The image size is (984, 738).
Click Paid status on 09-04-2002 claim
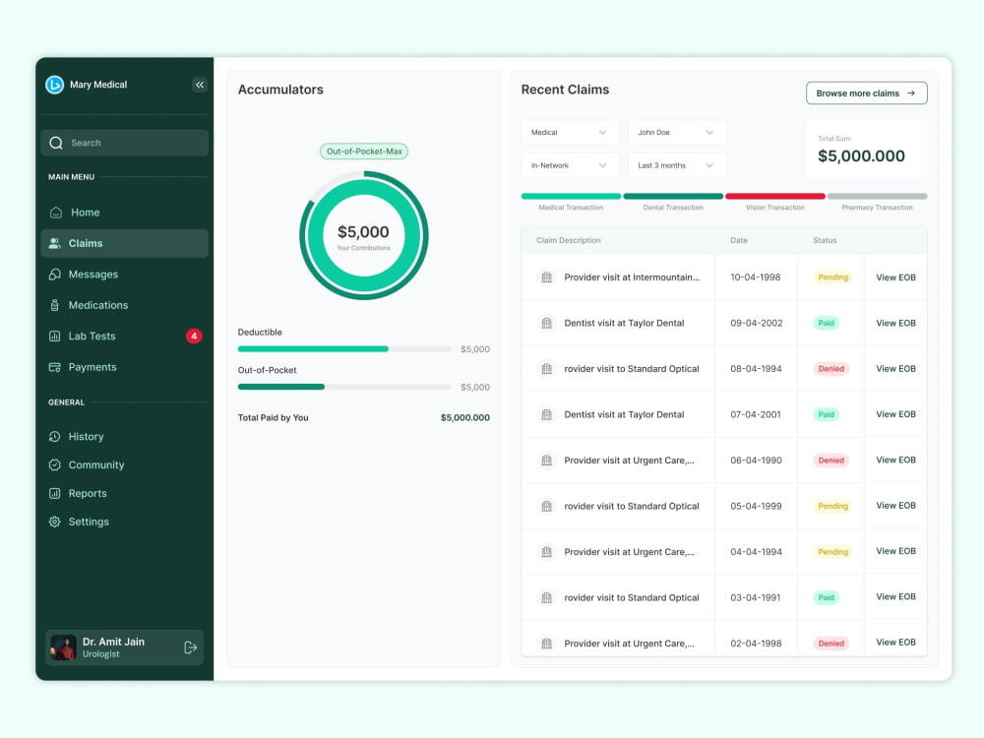826,323
